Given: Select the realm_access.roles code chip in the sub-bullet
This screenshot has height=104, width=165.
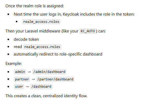Looking at the screenshot, I should [x=42, y=22].
